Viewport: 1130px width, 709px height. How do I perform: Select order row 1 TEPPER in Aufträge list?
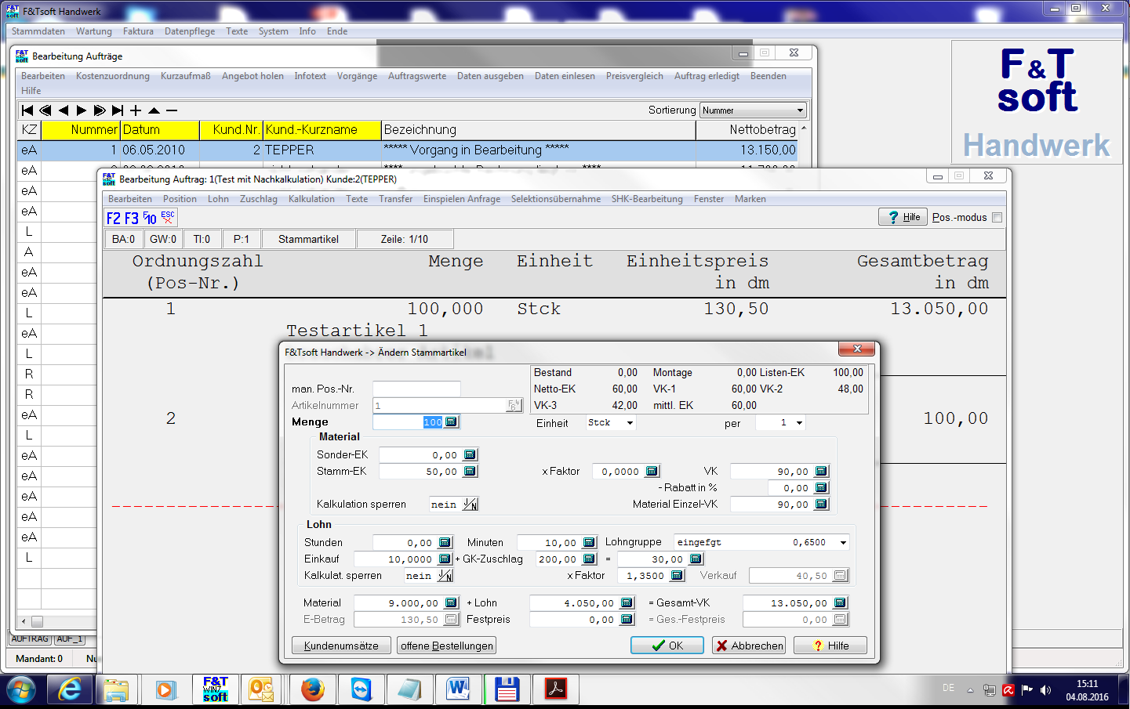[x=407, y=150]
